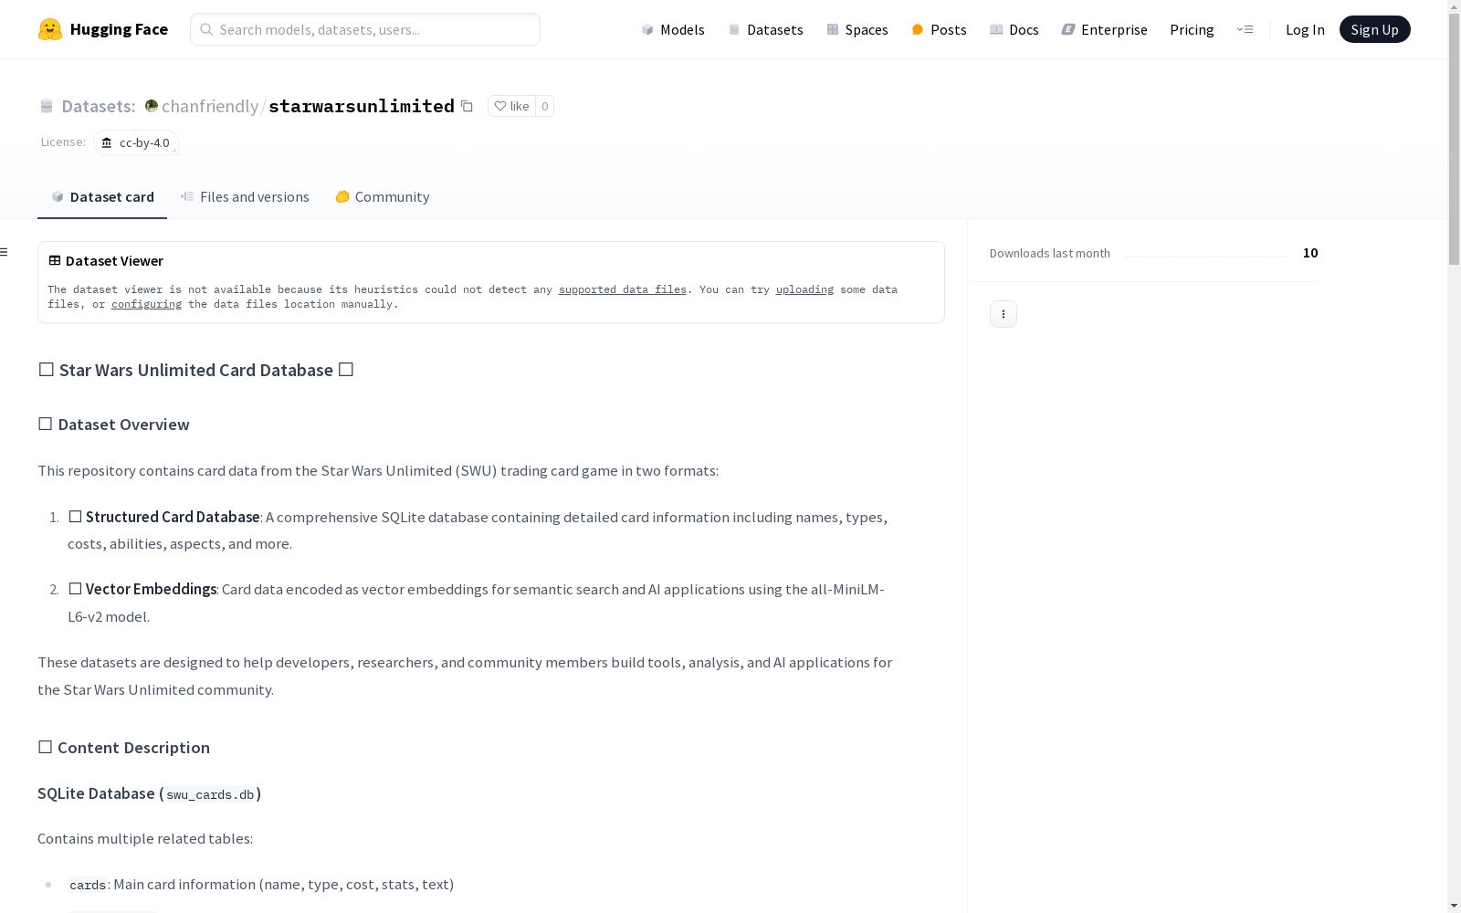Follow the 'configuring' link
Screen dimensions: 1461x913
[146, 304]
